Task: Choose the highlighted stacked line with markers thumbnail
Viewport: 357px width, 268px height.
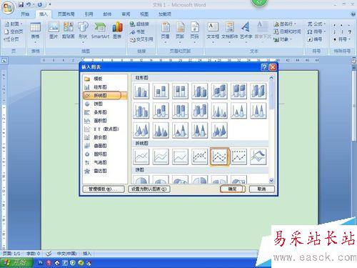Action: [x=219, y=157]
